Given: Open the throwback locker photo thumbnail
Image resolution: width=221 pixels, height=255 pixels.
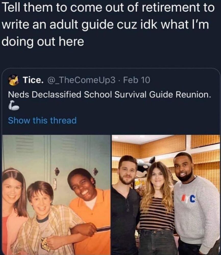Looking at the screenshot, I should (56, 195).
